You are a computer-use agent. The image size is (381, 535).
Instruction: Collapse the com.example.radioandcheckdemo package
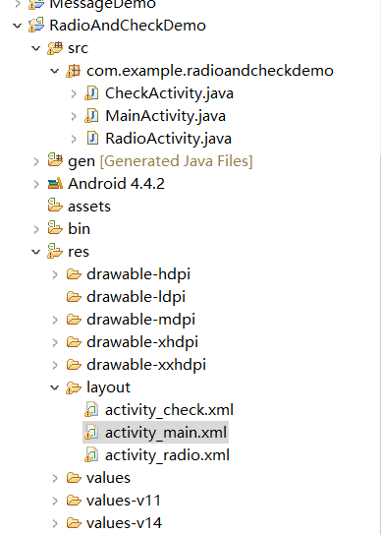(55, 71)
